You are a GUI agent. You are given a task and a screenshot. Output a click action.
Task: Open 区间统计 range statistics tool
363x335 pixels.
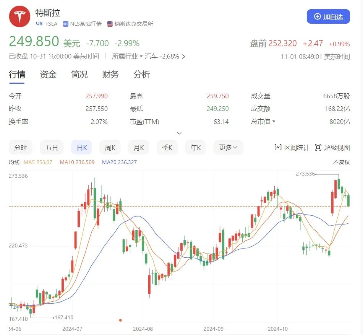292,148
